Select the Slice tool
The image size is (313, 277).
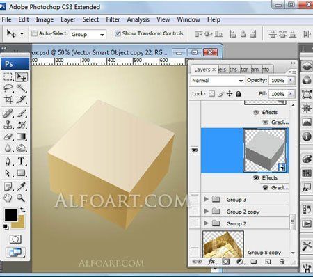(x=21, y=100)
